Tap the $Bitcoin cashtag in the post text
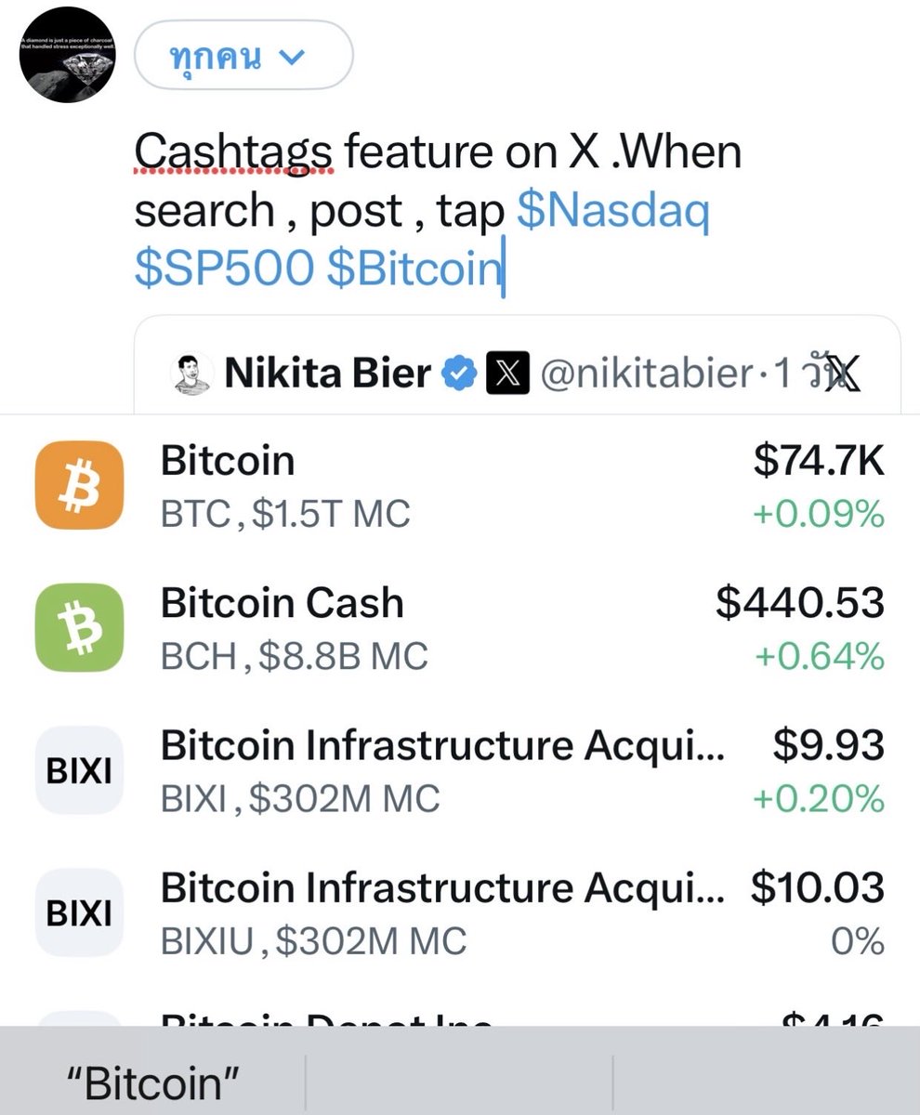 [x=414, y=269]
